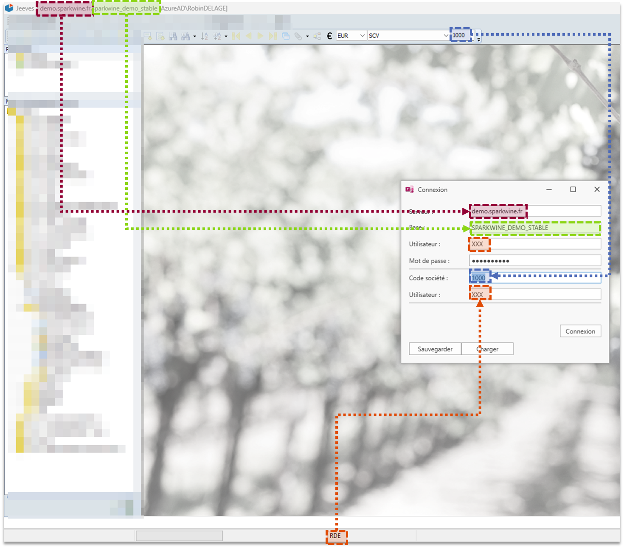Click the Charger button
The width and height of the screenshot is (624, 548).
point(487,349)
